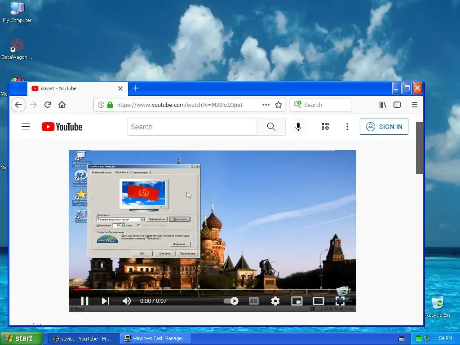Skip to the next video
The width and height of the screenshot is (460, 345).
[105, 301]
